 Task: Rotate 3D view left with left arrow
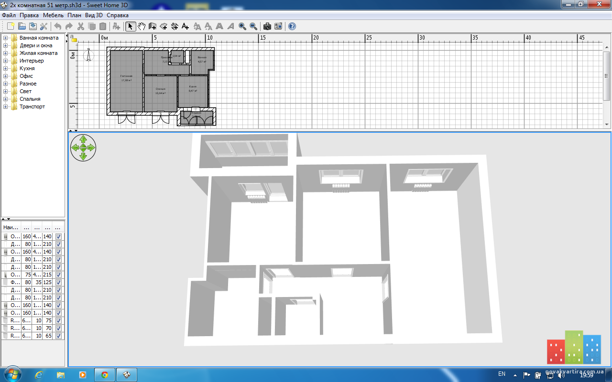pos(75,148)
